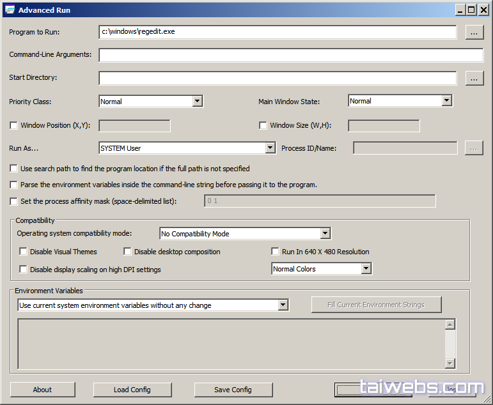493x405 pixels.
Task: Expand the Main Window State dropdown
Action: (x=446, y=101)
